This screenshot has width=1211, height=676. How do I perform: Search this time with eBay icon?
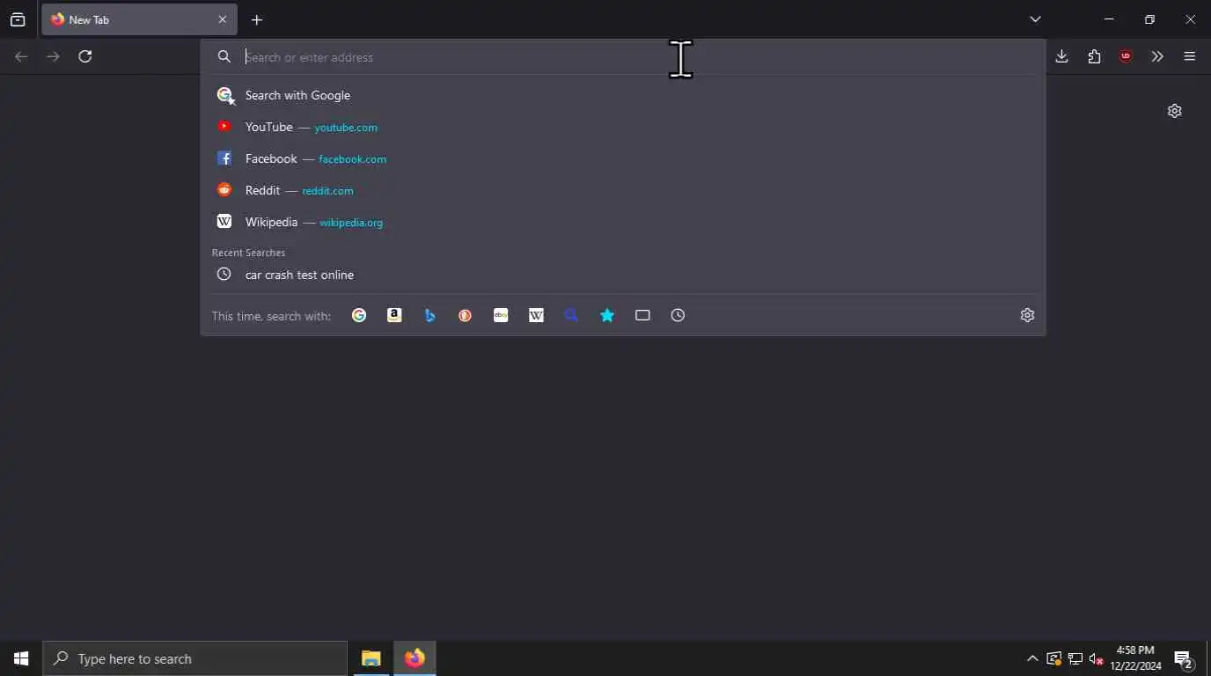(x=501, y=315)
